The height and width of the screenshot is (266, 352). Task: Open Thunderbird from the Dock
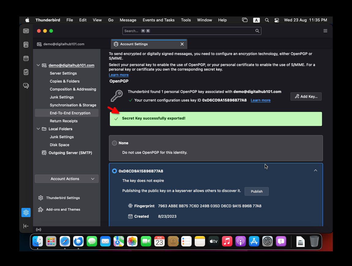click(x=78, y=242)
